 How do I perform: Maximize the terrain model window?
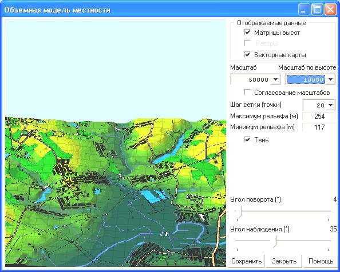(317, 10)
